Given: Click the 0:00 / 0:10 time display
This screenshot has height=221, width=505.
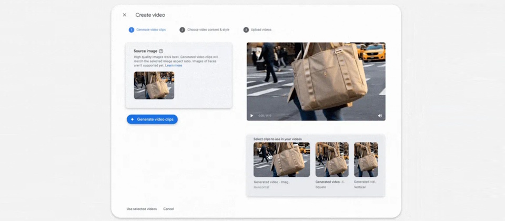Looking at the screenshot, I should [x=264, y=116].
